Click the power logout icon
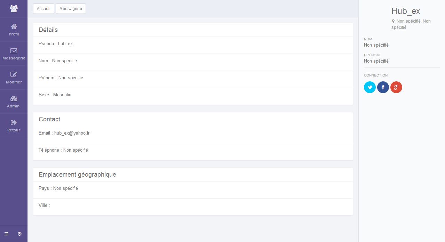Screen dimensions: 445x242 pyautogui.click(x=19, y=234)
